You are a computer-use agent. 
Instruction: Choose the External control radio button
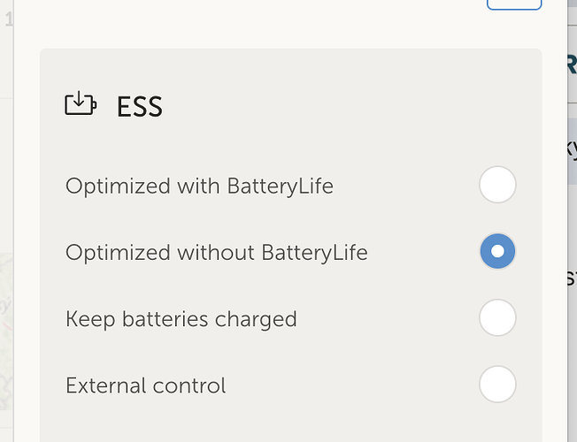tap(497, 385)
